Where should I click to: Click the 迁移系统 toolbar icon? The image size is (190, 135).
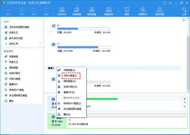coord(62,11)
